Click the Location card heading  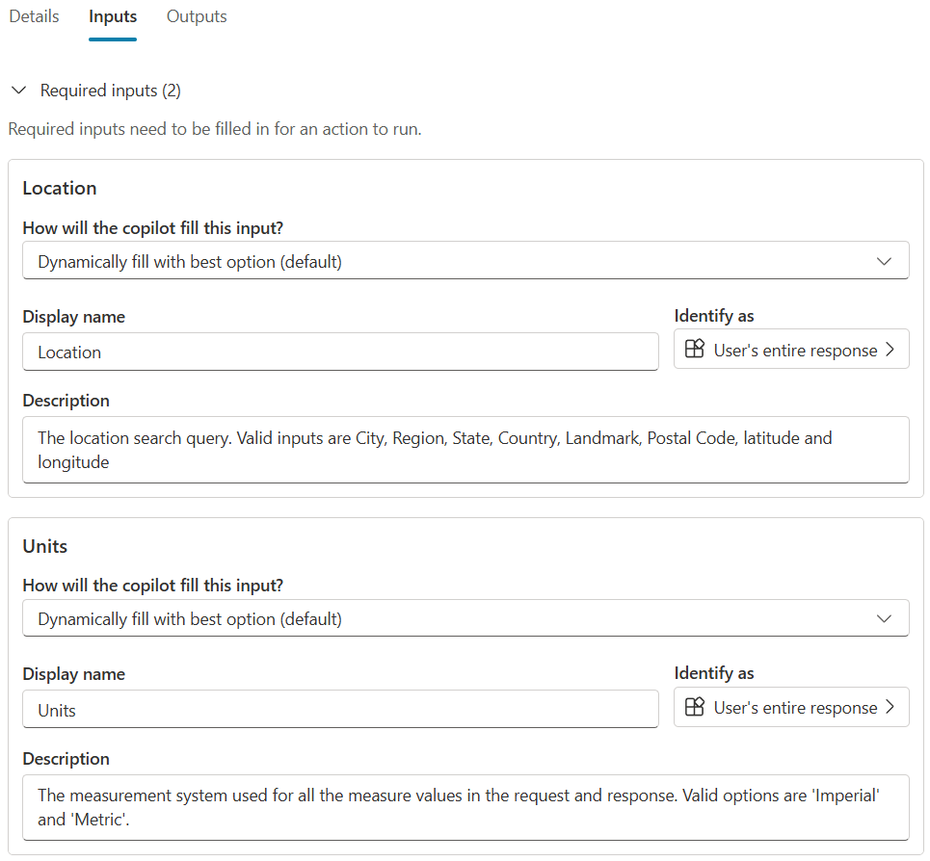[x=60, y=188]
